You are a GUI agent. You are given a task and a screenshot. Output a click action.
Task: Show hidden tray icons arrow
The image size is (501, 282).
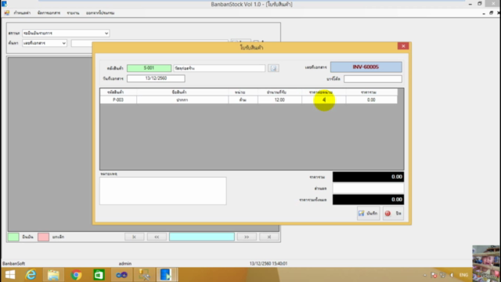425,275
